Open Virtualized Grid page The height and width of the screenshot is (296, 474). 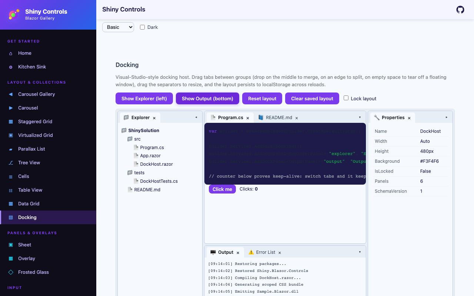(x=48, y=135)
